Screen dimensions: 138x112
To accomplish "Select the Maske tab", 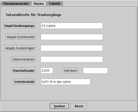I will pyautogui.click(x=39, y=3).
